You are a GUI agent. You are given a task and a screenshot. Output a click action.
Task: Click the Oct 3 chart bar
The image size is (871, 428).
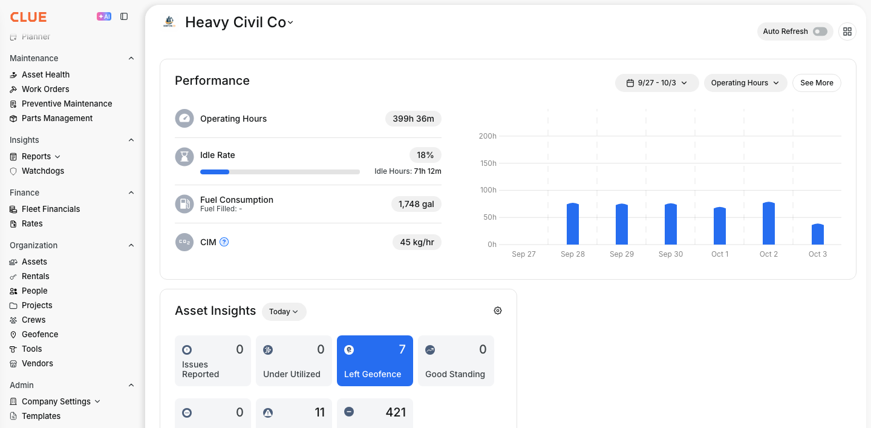pyautogui.click(x=818, y=234)
